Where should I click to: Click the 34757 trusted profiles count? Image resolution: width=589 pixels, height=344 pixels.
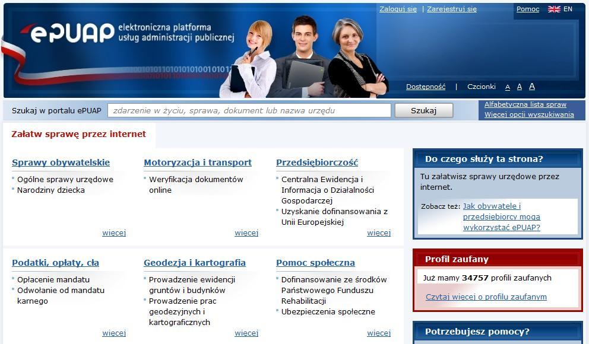click(475, 278)
